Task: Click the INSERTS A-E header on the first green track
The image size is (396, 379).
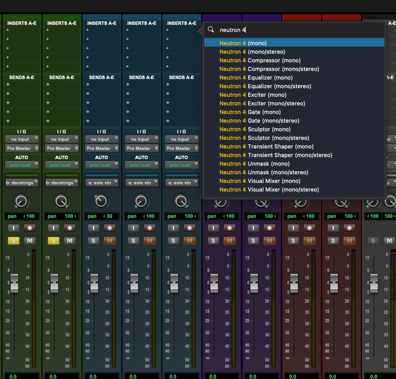Action: 22,23
